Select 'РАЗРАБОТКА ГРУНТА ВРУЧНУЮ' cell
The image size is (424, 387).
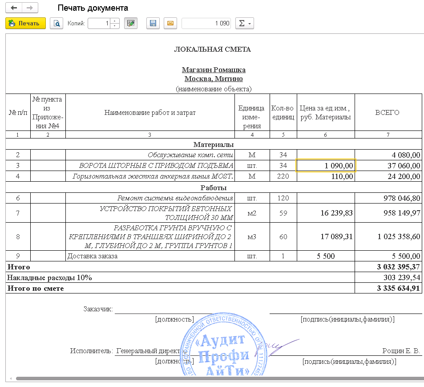(x=150, y=236)
